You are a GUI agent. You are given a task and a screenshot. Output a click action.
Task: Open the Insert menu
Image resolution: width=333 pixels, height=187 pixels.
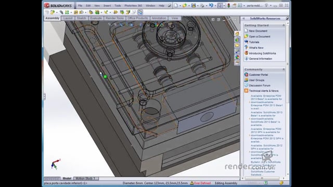tap(107, 6)
